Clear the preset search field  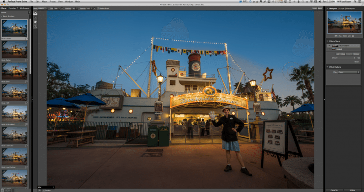point(29,13)
